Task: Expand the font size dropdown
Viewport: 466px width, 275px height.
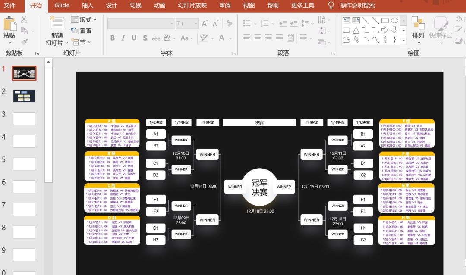Action: (195, 24)
